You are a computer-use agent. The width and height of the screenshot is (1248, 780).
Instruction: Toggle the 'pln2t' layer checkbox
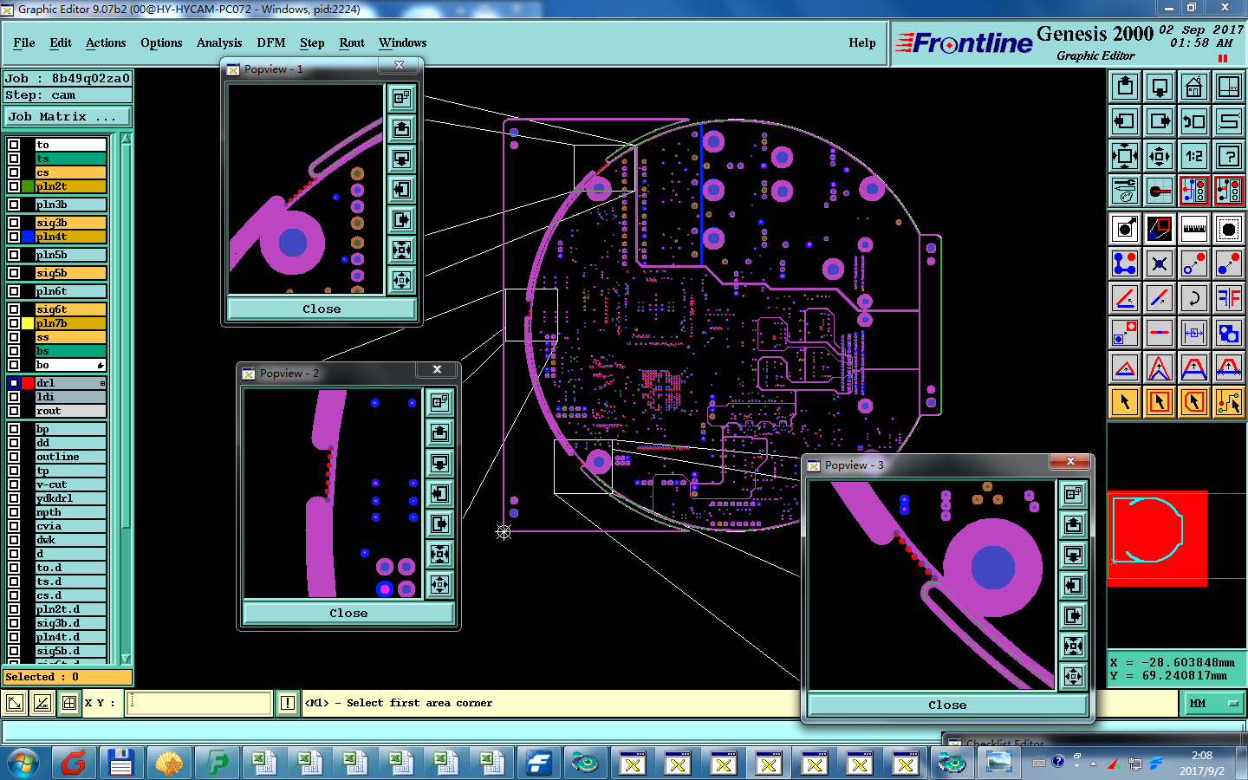coord(14,186)
